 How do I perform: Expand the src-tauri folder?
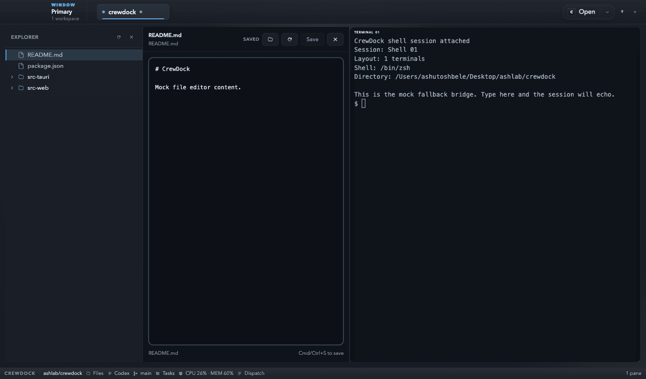[x=12, y=76]
